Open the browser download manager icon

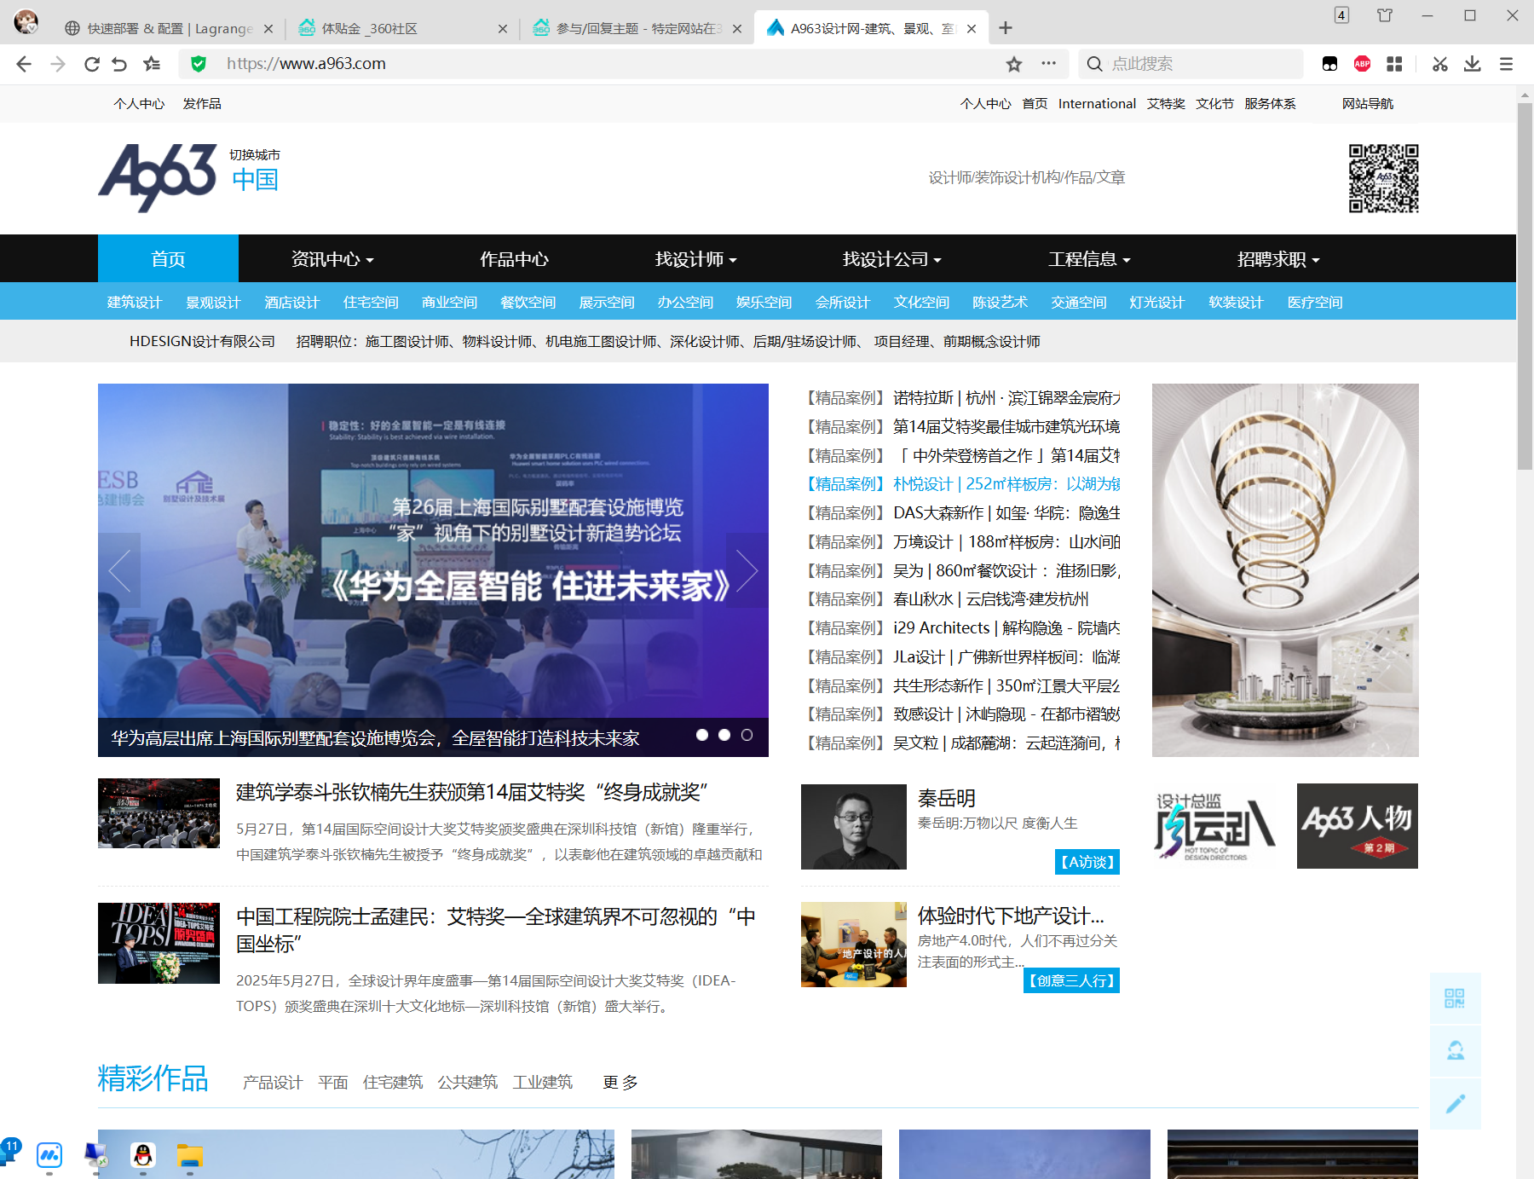coord(1471,63)
